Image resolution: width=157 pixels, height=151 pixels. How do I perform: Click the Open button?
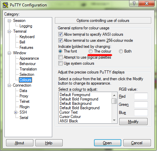(x=107, y=143)
